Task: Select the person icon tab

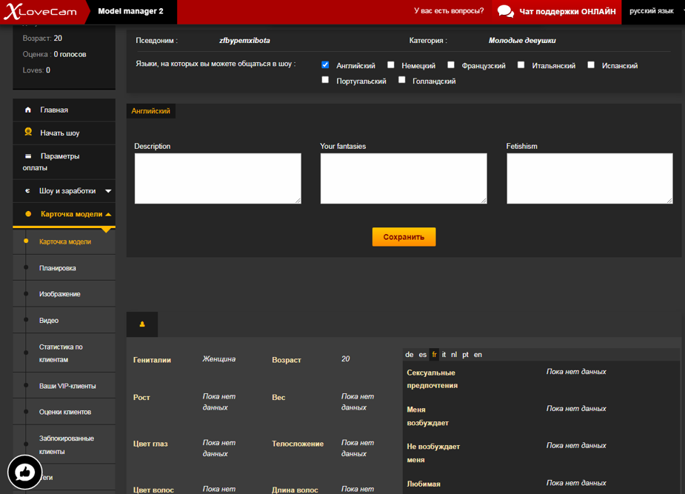Action: pyautogui.click(x=142, y=324)
